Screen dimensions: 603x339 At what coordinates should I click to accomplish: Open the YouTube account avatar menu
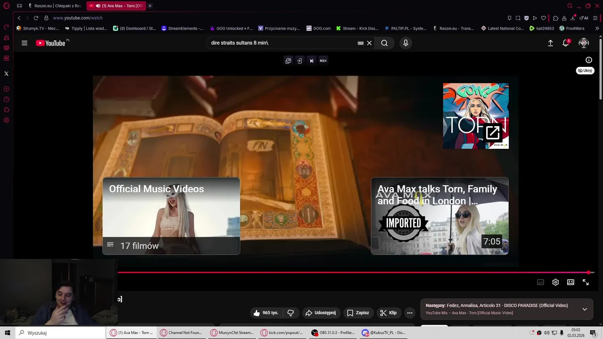click(x=584, y=43)
